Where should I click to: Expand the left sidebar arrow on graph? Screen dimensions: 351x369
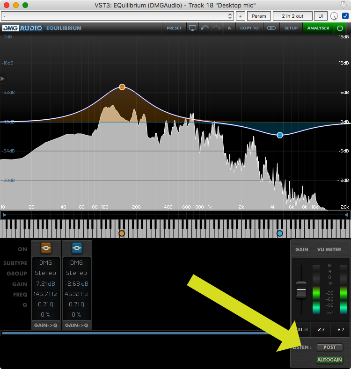[x=3, y=79]
